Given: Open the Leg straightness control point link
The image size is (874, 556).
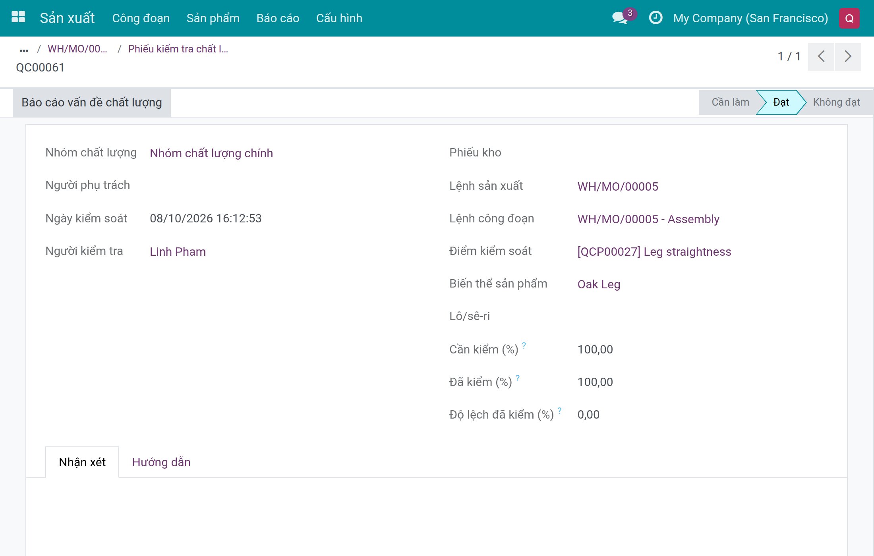Looking at the screenshot, I should 654,252.
